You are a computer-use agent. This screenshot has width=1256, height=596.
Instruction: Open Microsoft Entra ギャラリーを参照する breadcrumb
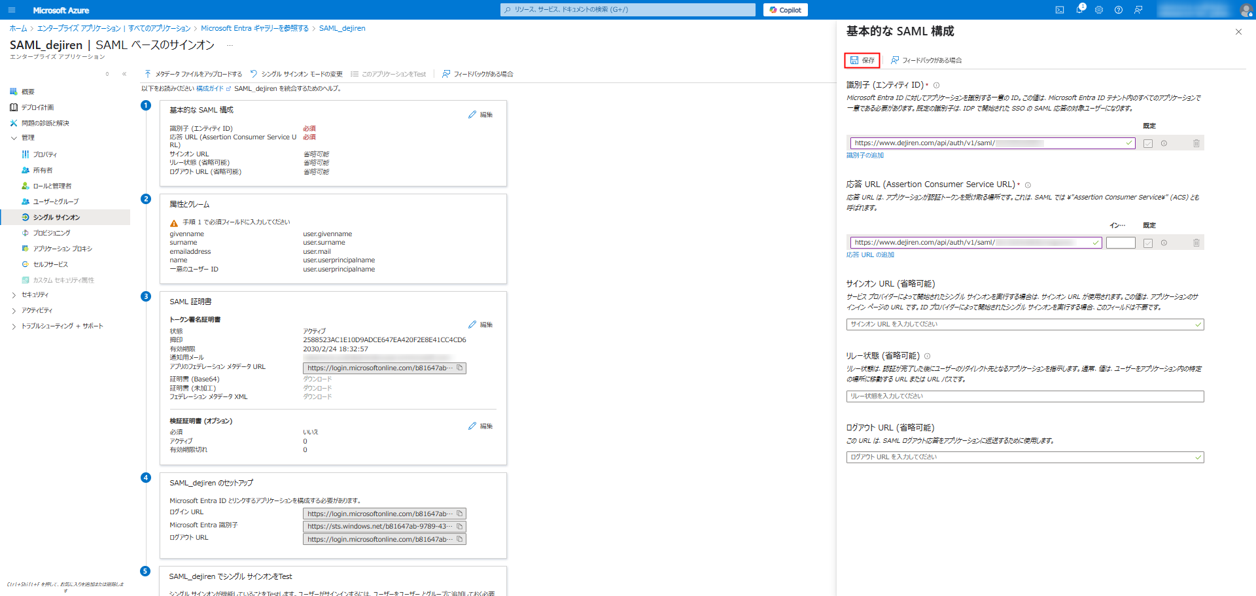pos(254,28)
